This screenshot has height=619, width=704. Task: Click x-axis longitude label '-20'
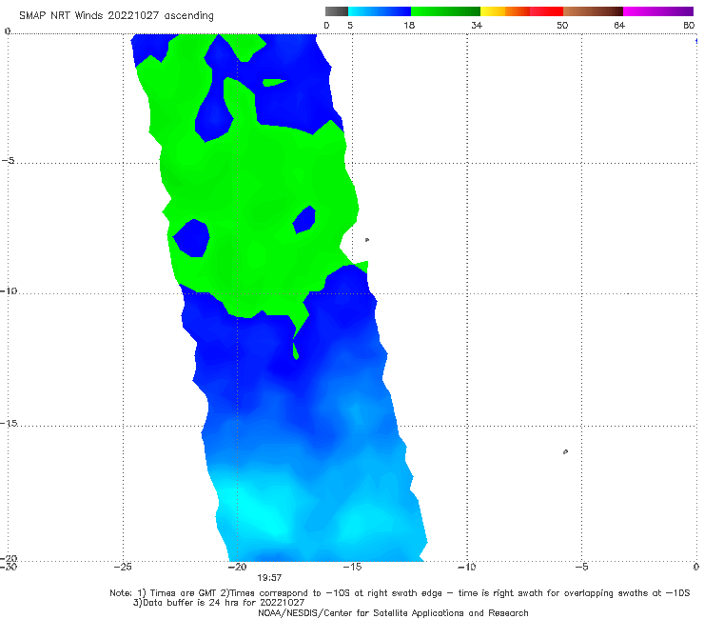[238, 567]
